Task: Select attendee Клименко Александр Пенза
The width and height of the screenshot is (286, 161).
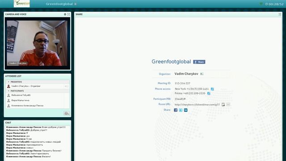Action: pos(38,106)
